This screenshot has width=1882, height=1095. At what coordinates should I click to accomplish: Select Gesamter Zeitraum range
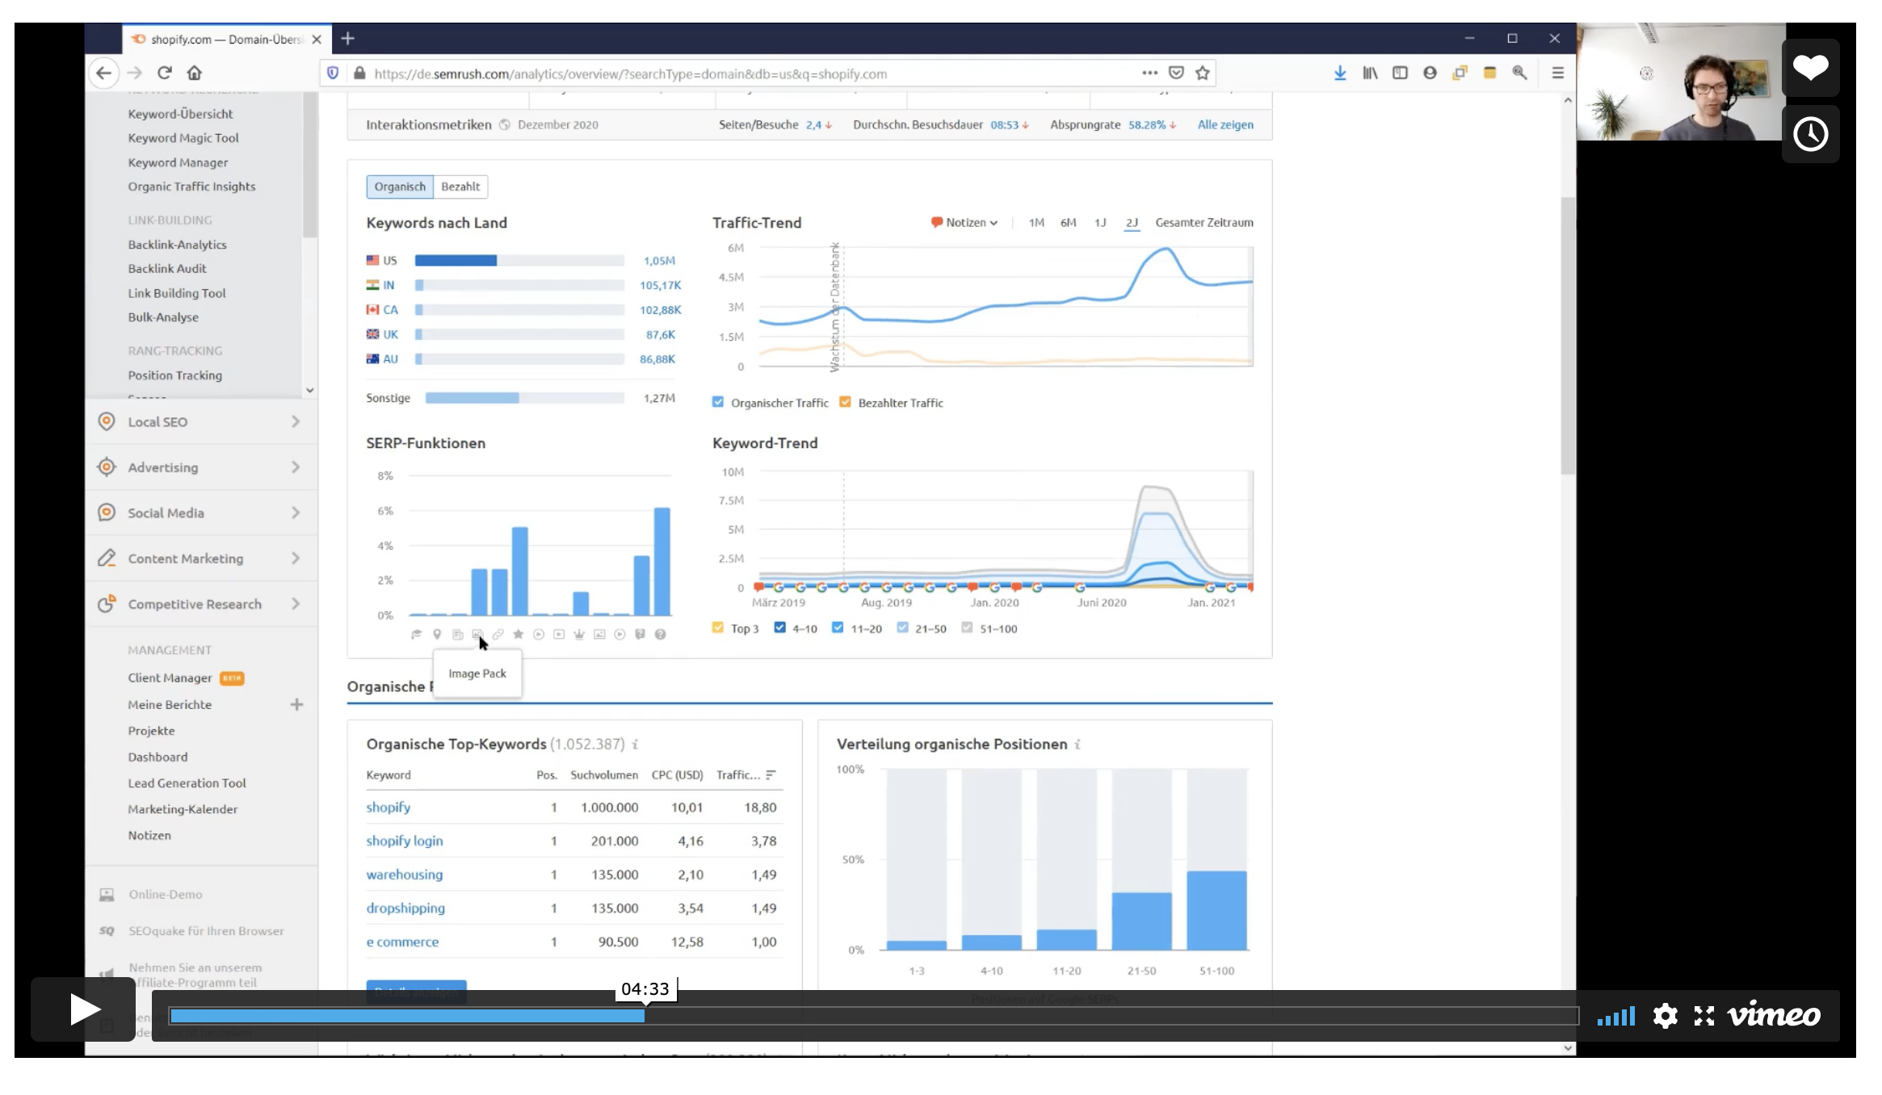coord(1204,223)
